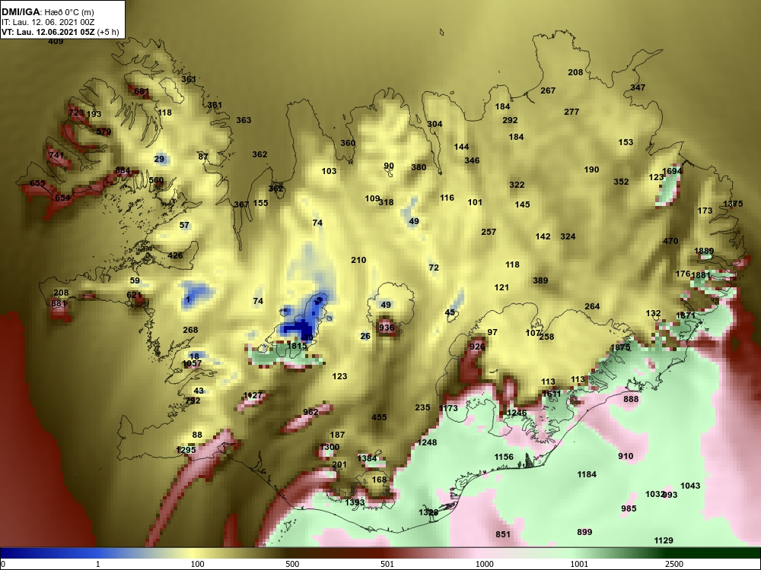Click the map value 322
The width and height of the screenshot is (761, 570).
pos(517,185)
